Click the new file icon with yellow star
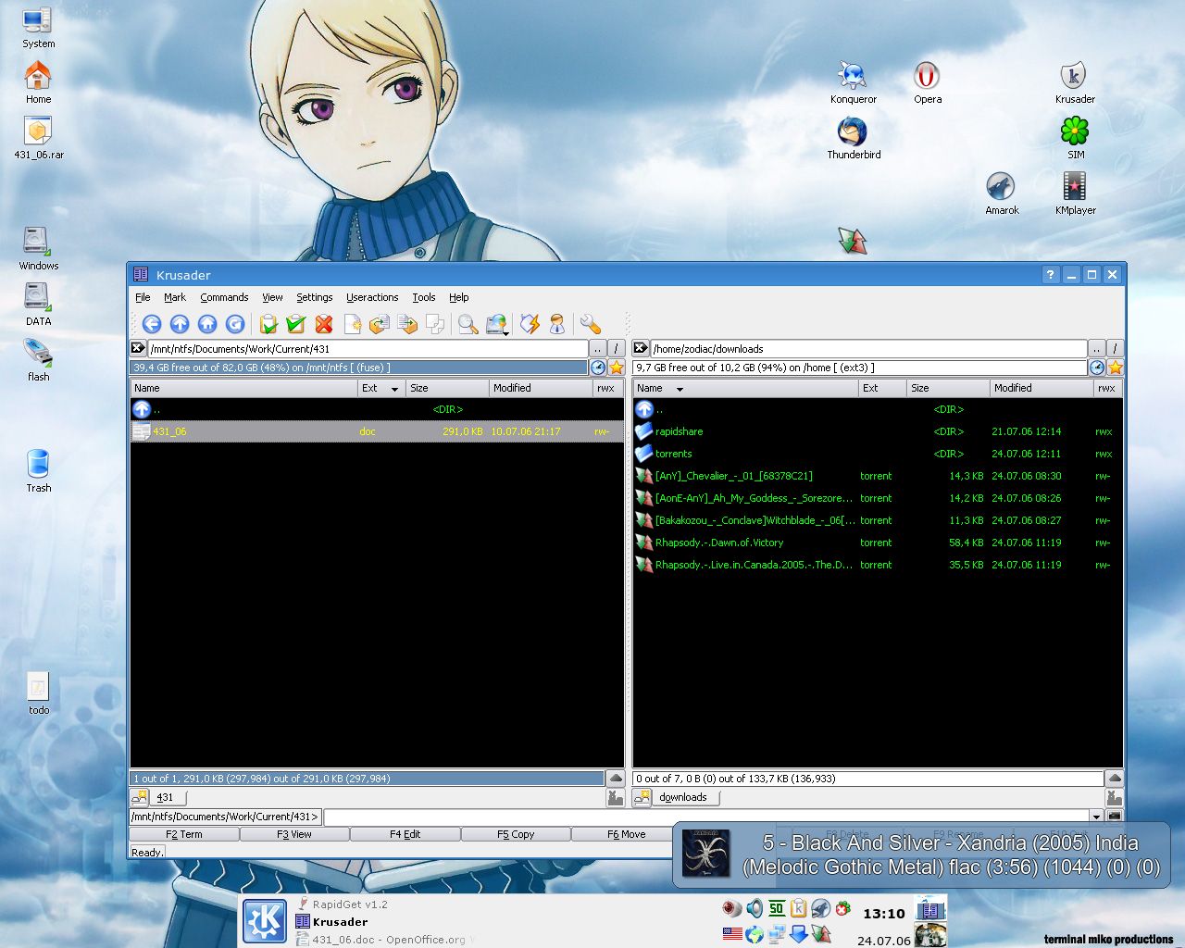1185x948 pixels. (352, 323)
